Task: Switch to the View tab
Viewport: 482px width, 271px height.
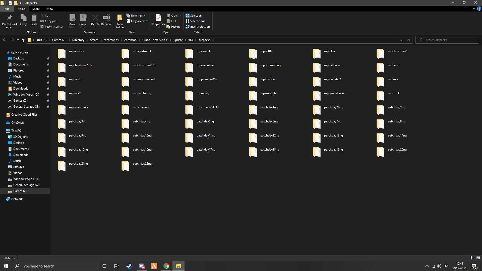Action: pyautogui.click(x=50, y=9)
